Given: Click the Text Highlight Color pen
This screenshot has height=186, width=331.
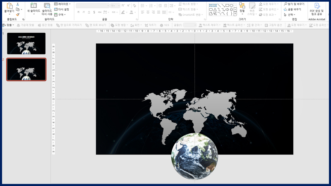Looking at the screenshot, I should (123, 12).
